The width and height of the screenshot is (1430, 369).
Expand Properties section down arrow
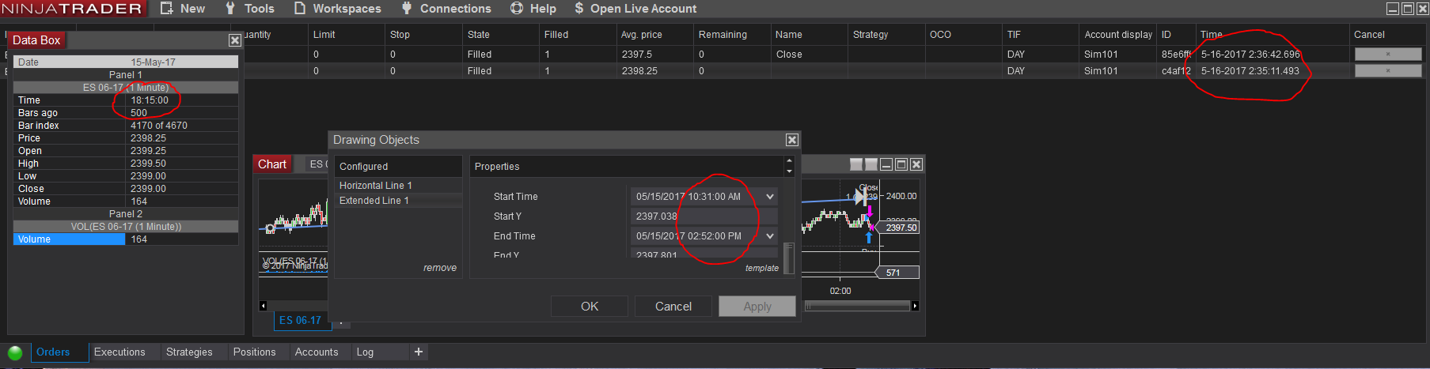tap(789, 171)
